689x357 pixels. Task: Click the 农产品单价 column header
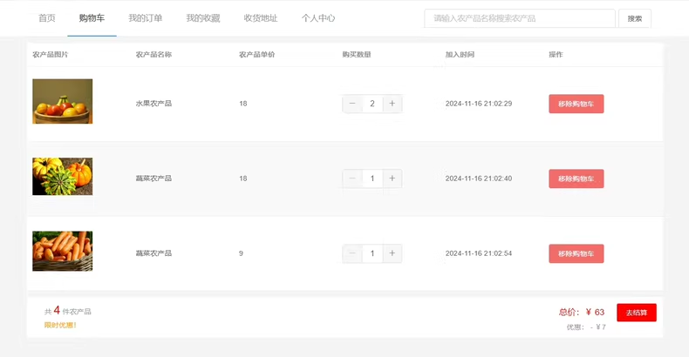tap(256, 54)
